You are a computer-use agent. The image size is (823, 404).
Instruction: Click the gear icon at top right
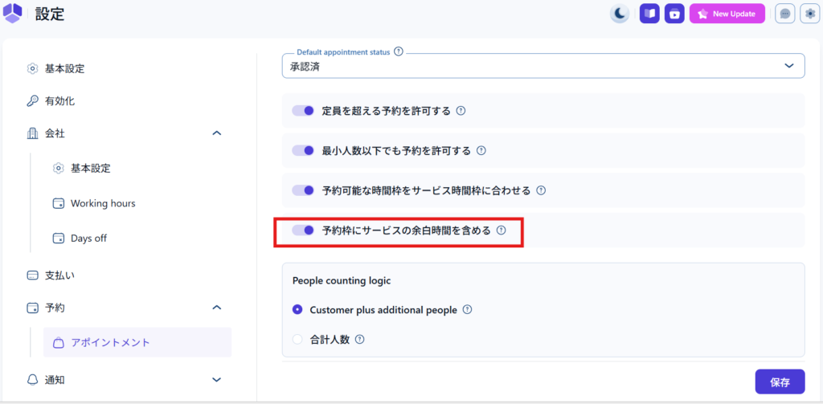pyautogui.click(x=809, y=14)
